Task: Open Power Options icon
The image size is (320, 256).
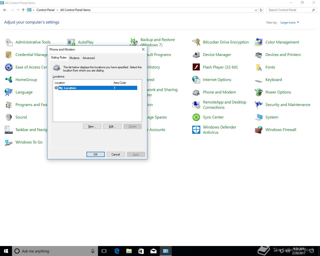Action: coord(259,92)
